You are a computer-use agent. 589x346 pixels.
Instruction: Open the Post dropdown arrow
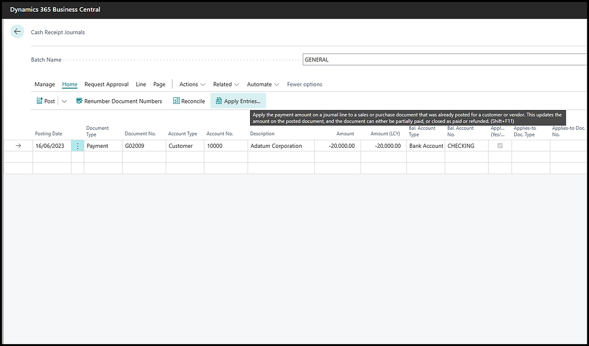click(64, 102)
